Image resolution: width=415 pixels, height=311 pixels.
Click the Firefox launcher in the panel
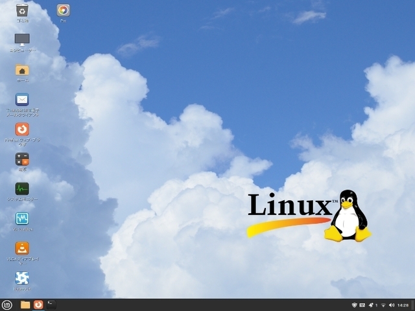coord(38,305)
